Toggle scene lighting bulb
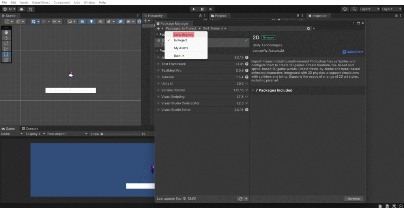This screenshot has width=404, height=208. coord(91,22)
